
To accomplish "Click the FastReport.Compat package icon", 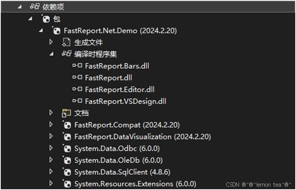I will point(67,125).
